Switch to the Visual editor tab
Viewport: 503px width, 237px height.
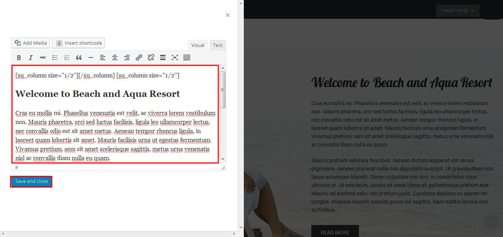pos(198,45)
